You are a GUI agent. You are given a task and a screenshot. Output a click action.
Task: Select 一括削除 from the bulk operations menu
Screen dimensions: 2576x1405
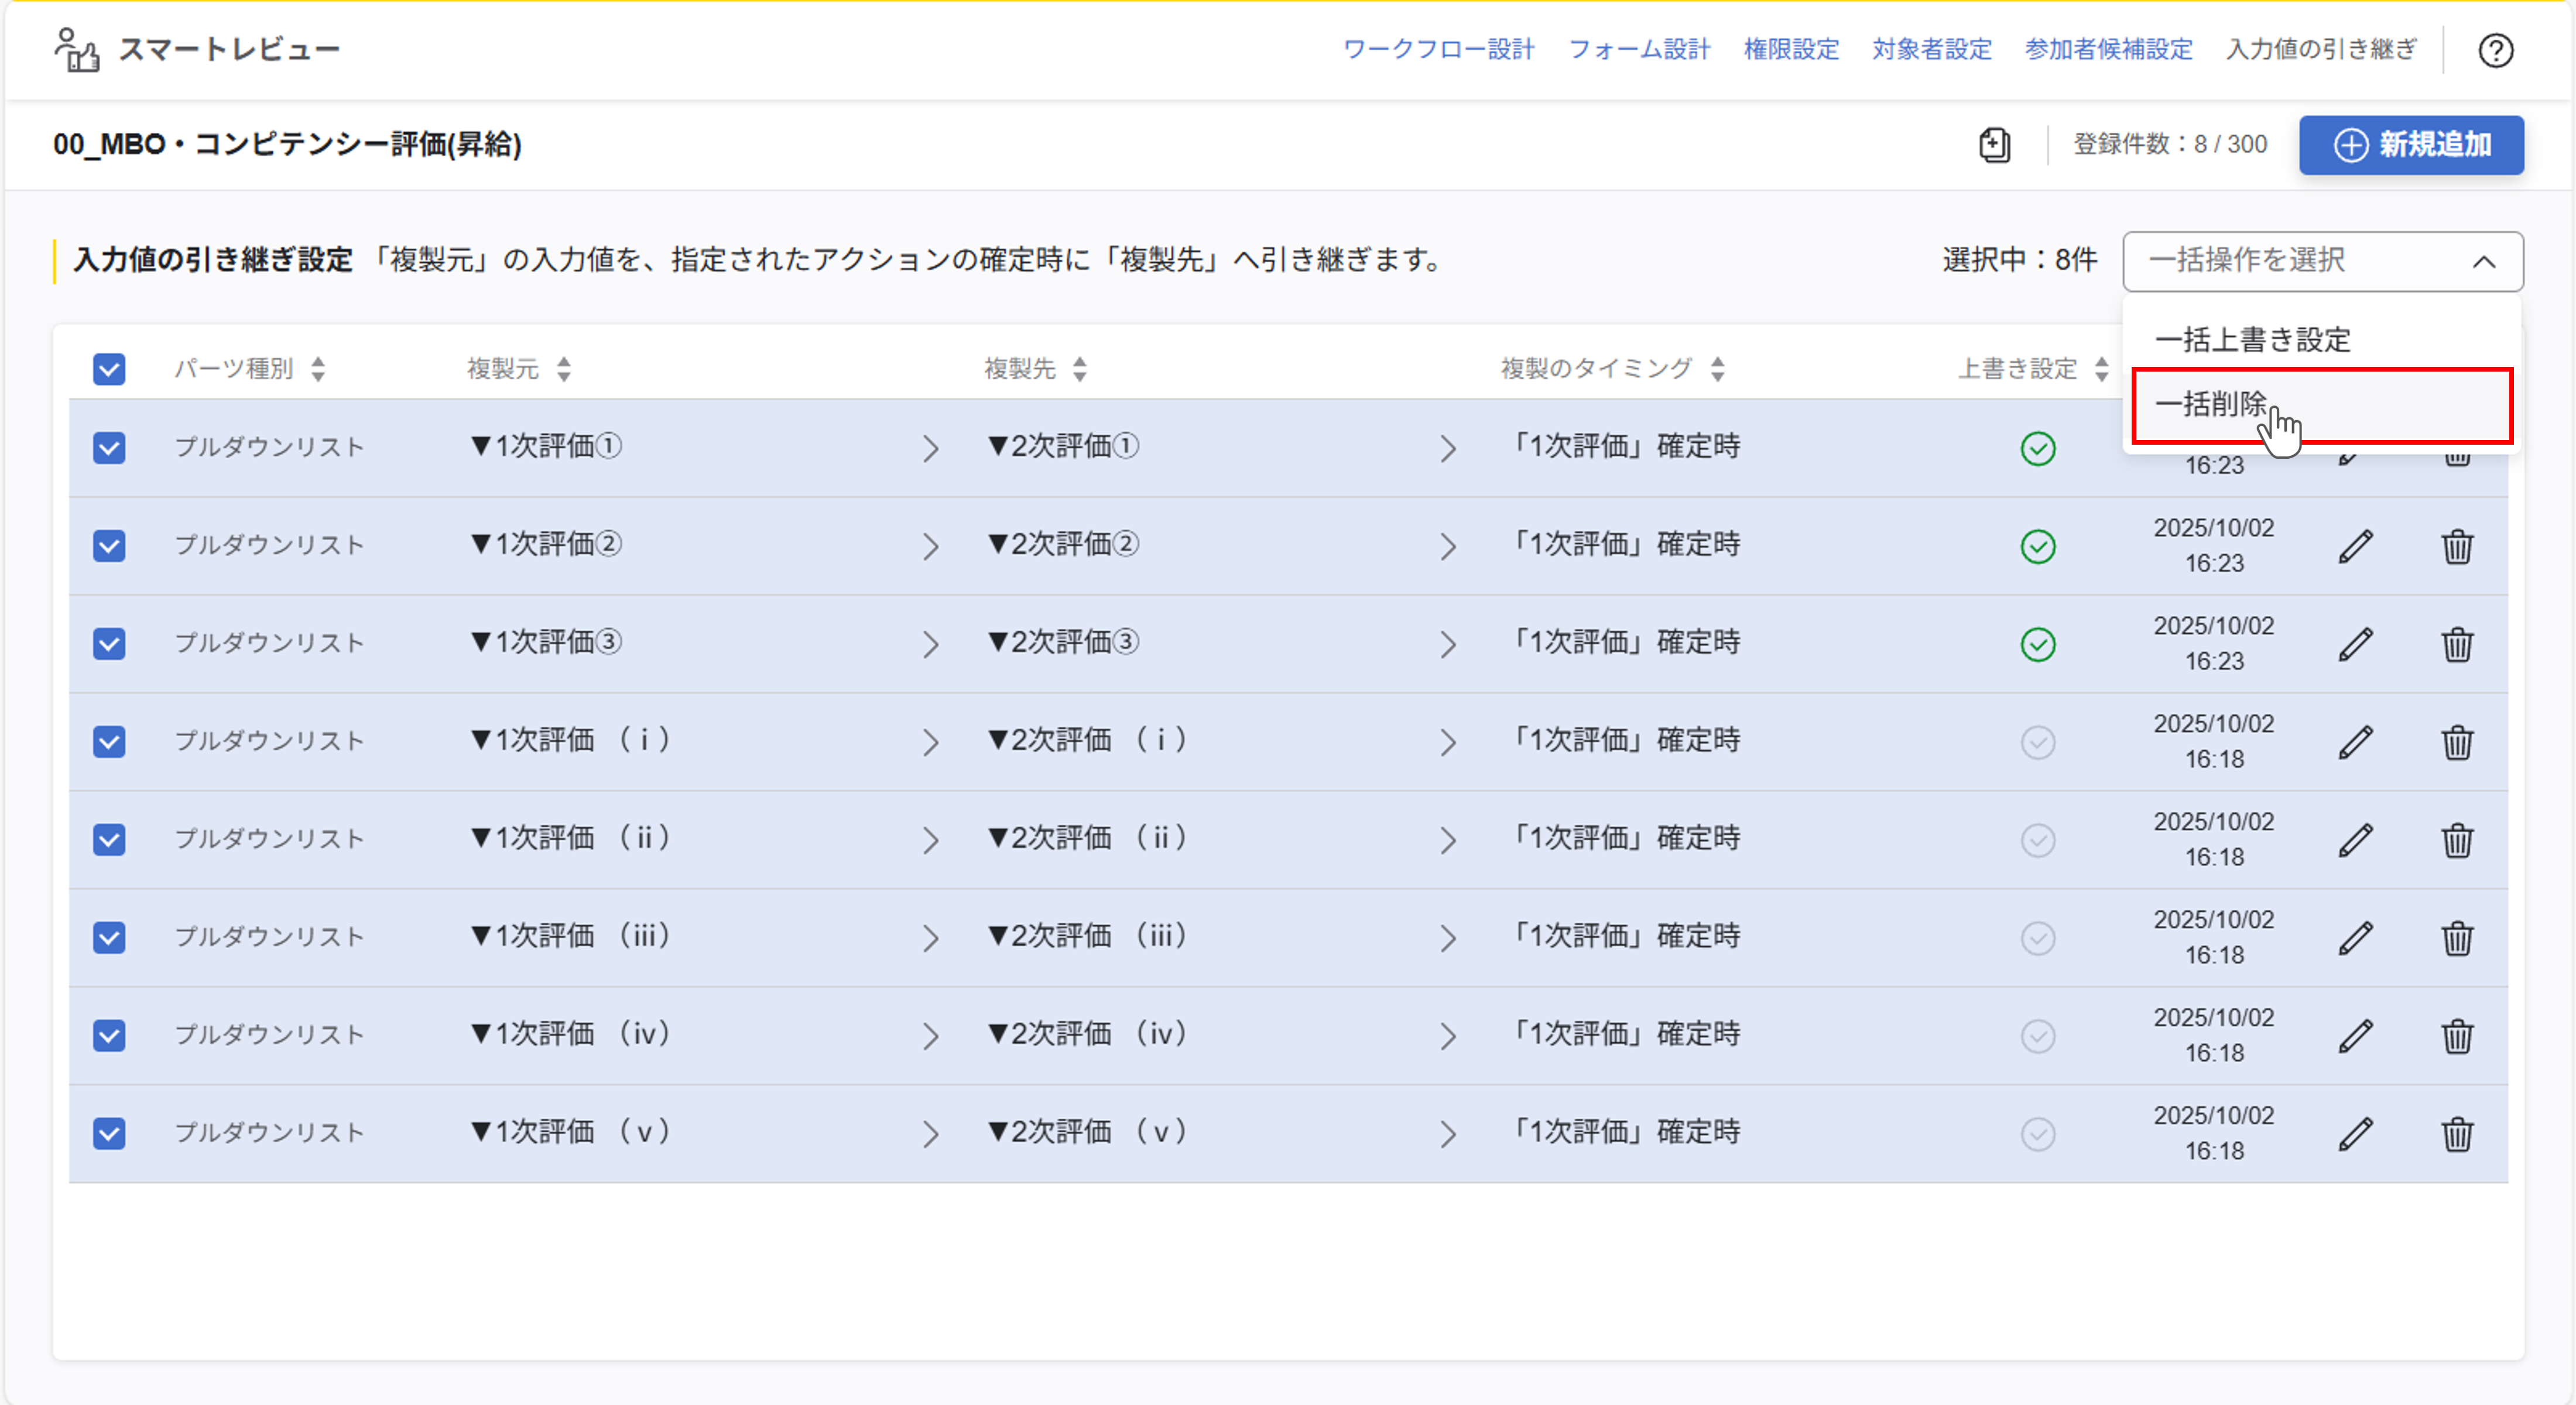(x=2213, y=407)
